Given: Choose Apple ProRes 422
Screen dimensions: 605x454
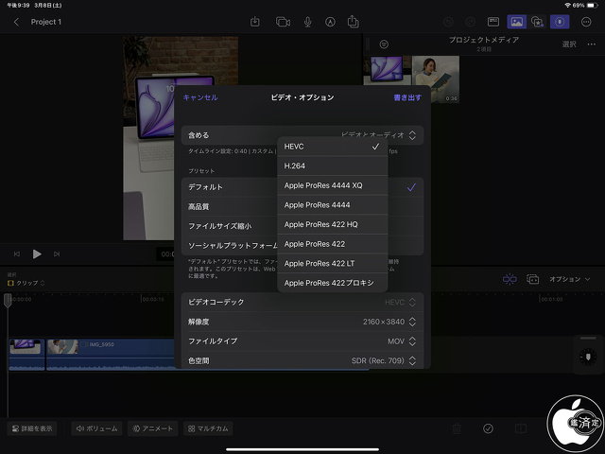Looking at the screenshot, I should [x=332, y=244].
